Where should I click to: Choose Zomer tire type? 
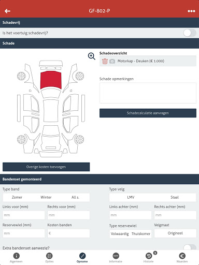pyautogui.click(x=17, y=197)
